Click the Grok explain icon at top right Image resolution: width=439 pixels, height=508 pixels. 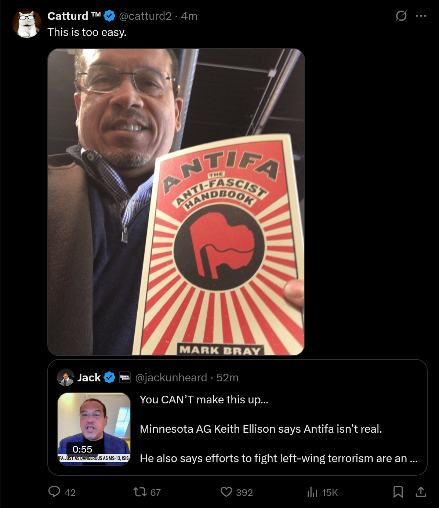[x=401, y=16]
